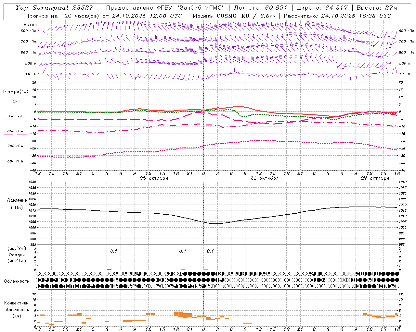Screen dimensions: 416x332
Task: Select the 'Долгота: 60.891' header text
Action: tap(261, 8)
